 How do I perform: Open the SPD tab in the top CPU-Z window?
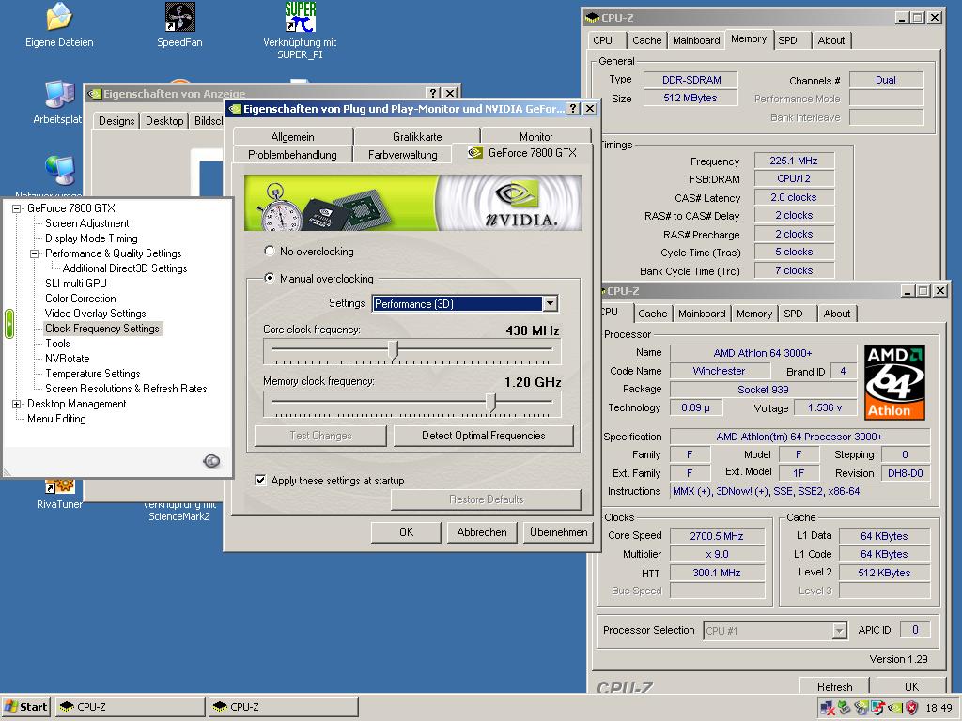(788, 40)
